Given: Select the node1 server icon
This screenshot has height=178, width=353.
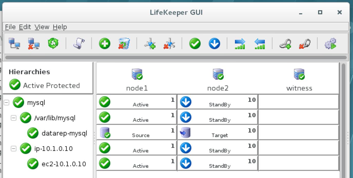Looking at the screenshot, I should pyautogui.click(x=137, y=74).
